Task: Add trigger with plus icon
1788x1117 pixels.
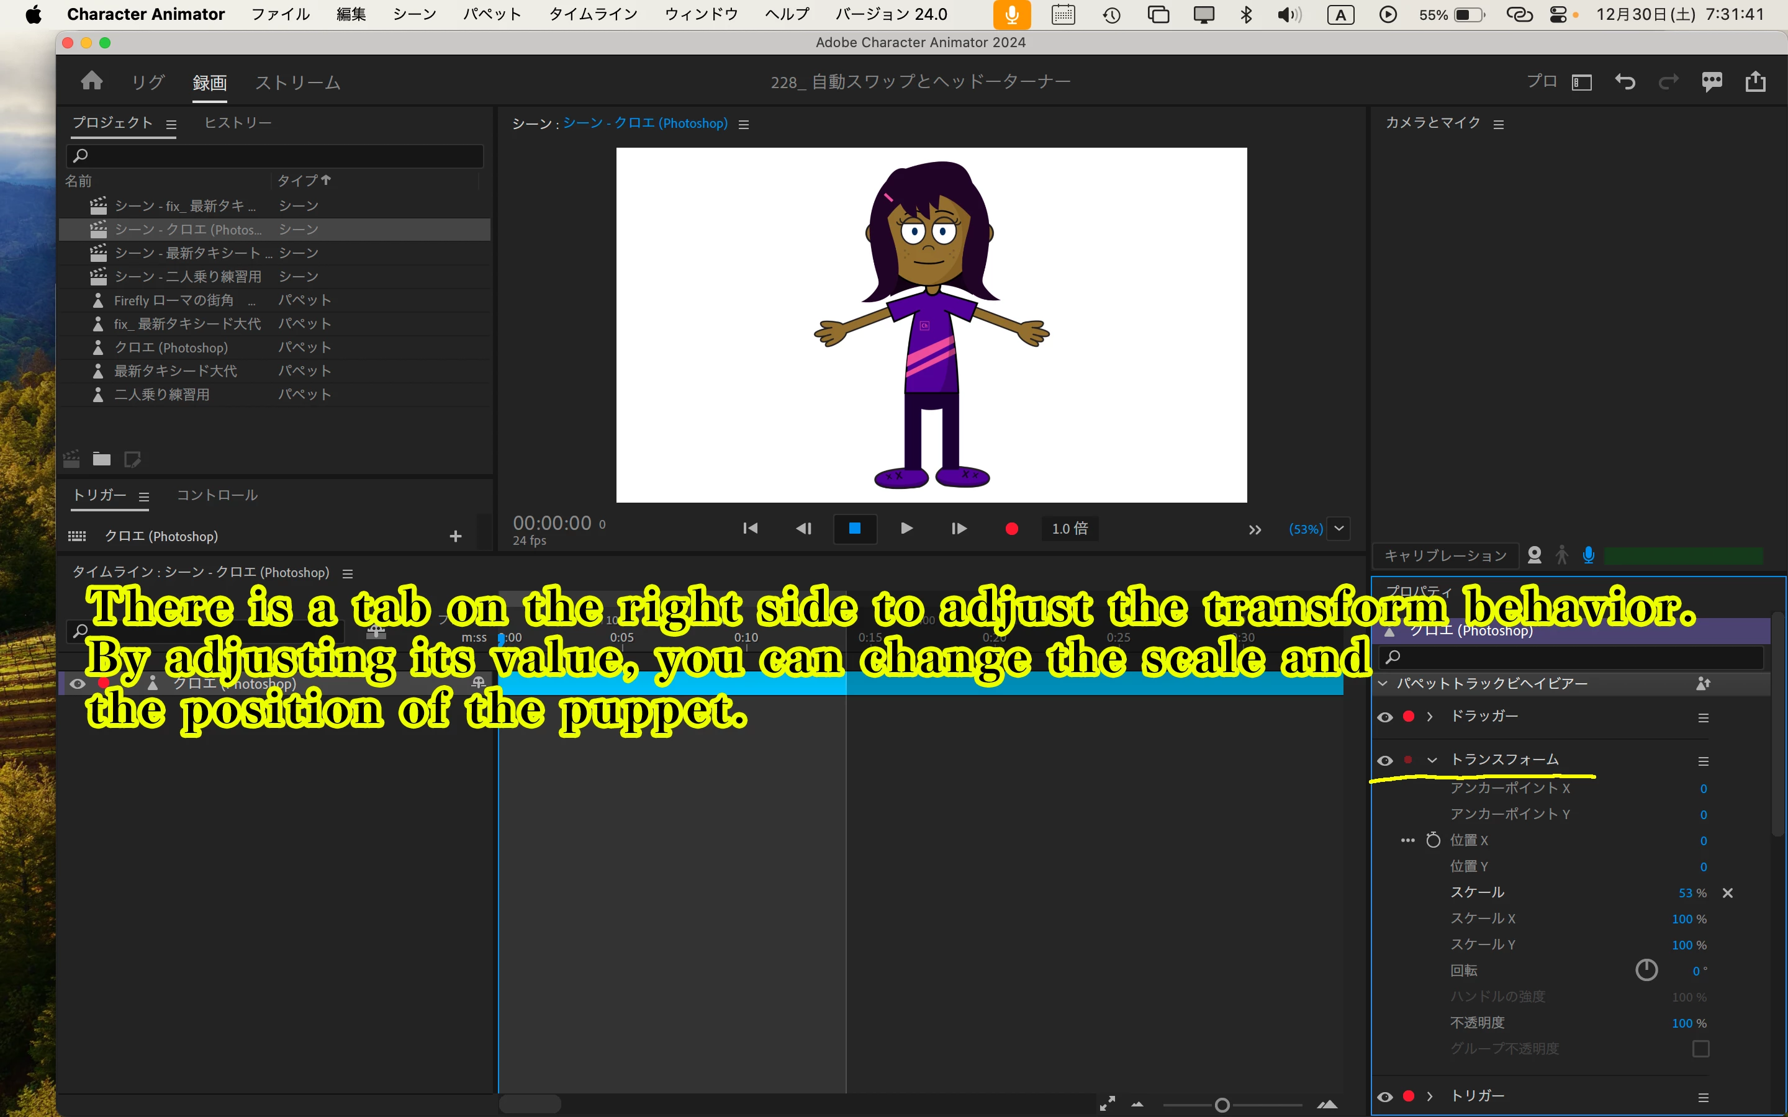Action: [455, 536]
